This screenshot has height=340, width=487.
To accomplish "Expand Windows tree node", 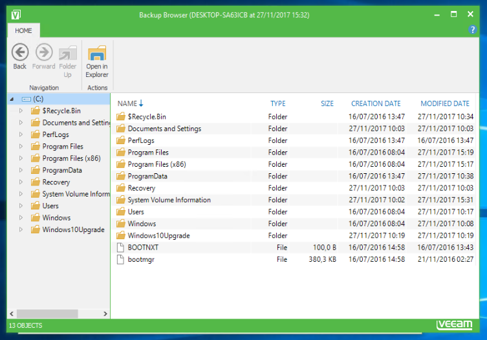I will 21,218.
